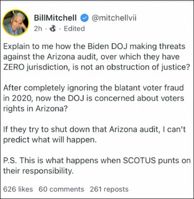Screen dimensions: 194x199
Task: View edit history via Edited label
Action: pyautogui.click(x=74, y=28)
